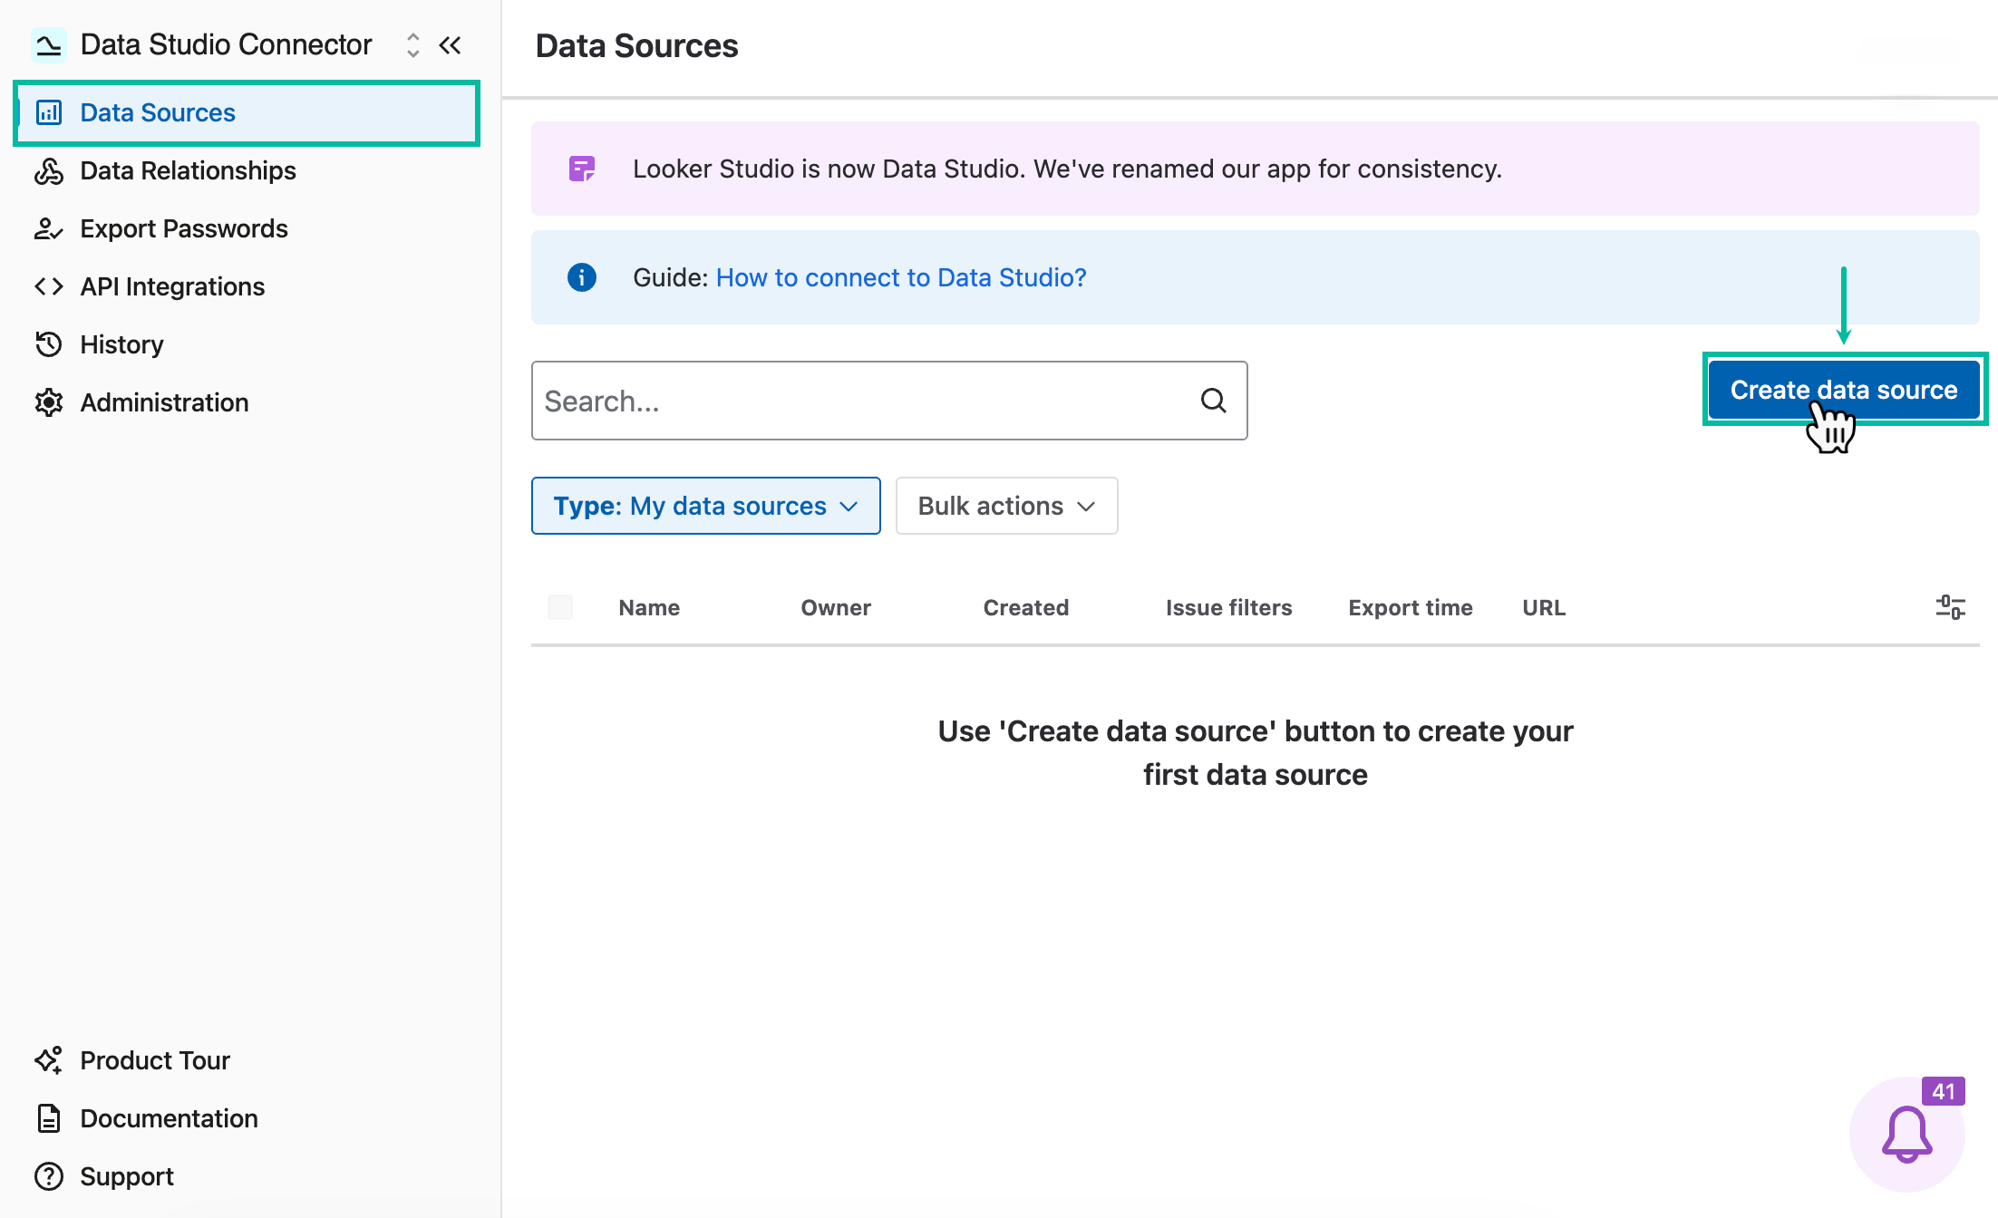The width and height of the screenshot is (1998, 1218).
Task: Sort by Owner column header
Action: [x=836, y=608]
